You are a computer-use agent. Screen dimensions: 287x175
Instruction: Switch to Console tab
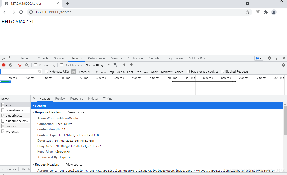[43, 58]
